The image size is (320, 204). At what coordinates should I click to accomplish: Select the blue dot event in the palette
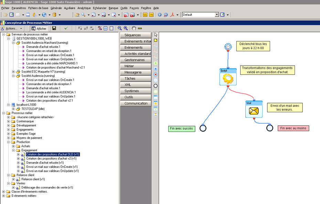pyautogui.click(x=156, y=69)
